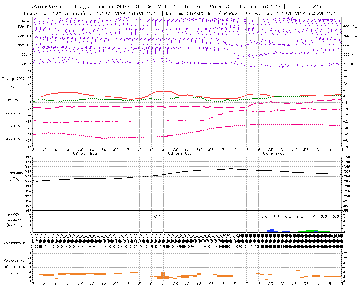Screen dimensions: 358x286
Task: Select the "02 октября" date label
Action: (x=85, y=154)
